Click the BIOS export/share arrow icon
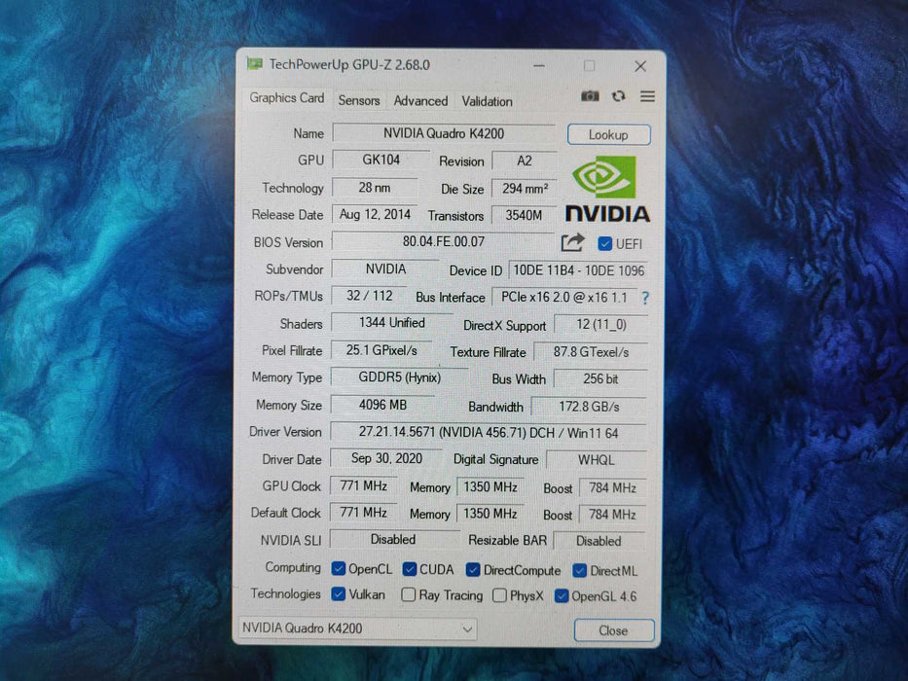Screen dimensions: 908x681 (572, 242)
